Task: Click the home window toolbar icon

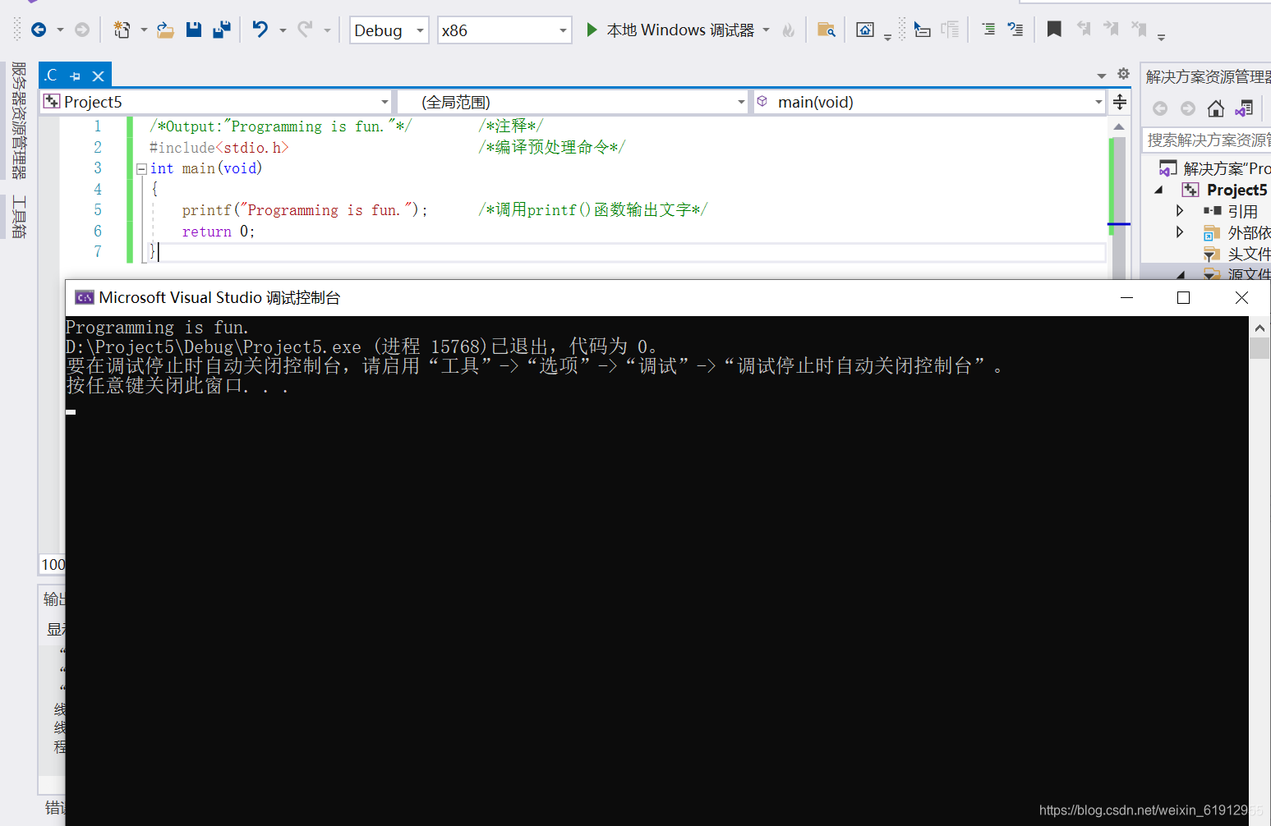Action: (x=865, y=30)
